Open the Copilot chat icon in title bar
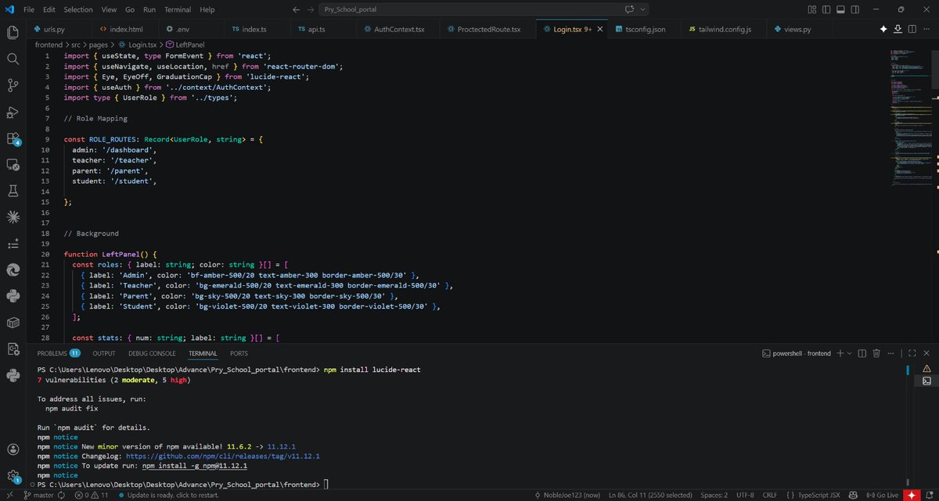This screenshot has width=939, height=501. pos(631,9)
